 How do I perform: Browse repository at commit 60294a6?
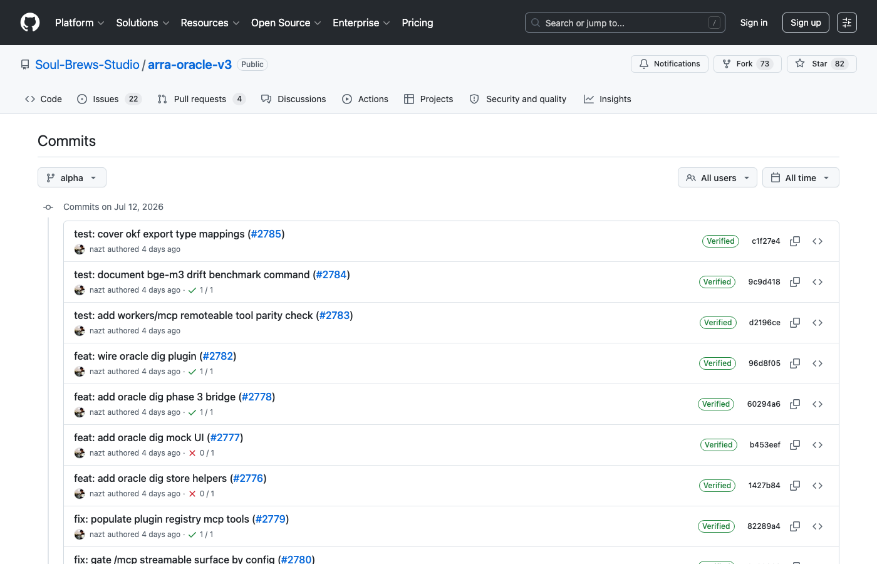tap(817, 404)
